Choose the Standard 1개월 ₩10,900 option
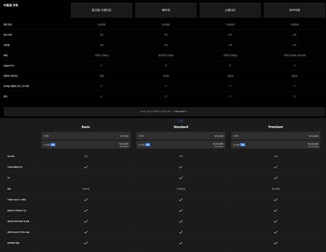 pos(181,136)
